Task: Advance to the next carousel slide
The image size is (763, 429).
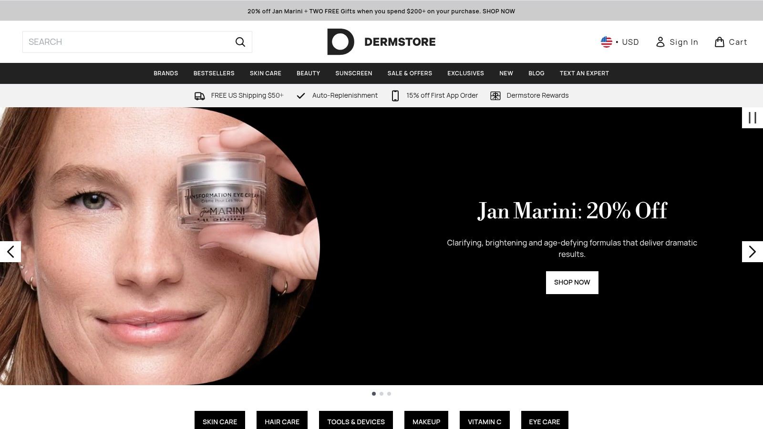Action: [753, 252]
